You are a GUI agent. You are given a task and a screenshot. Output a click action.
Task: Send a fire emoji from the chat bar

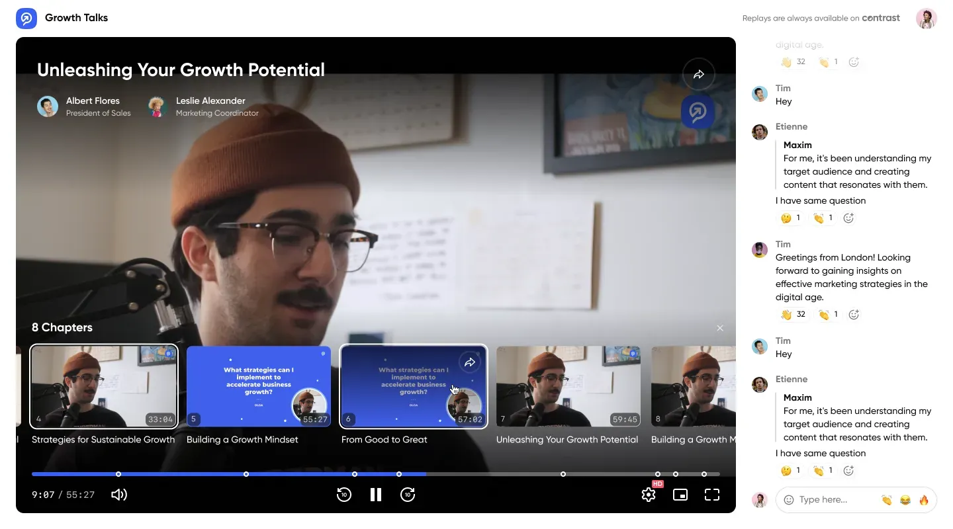[x=924, y=500]
